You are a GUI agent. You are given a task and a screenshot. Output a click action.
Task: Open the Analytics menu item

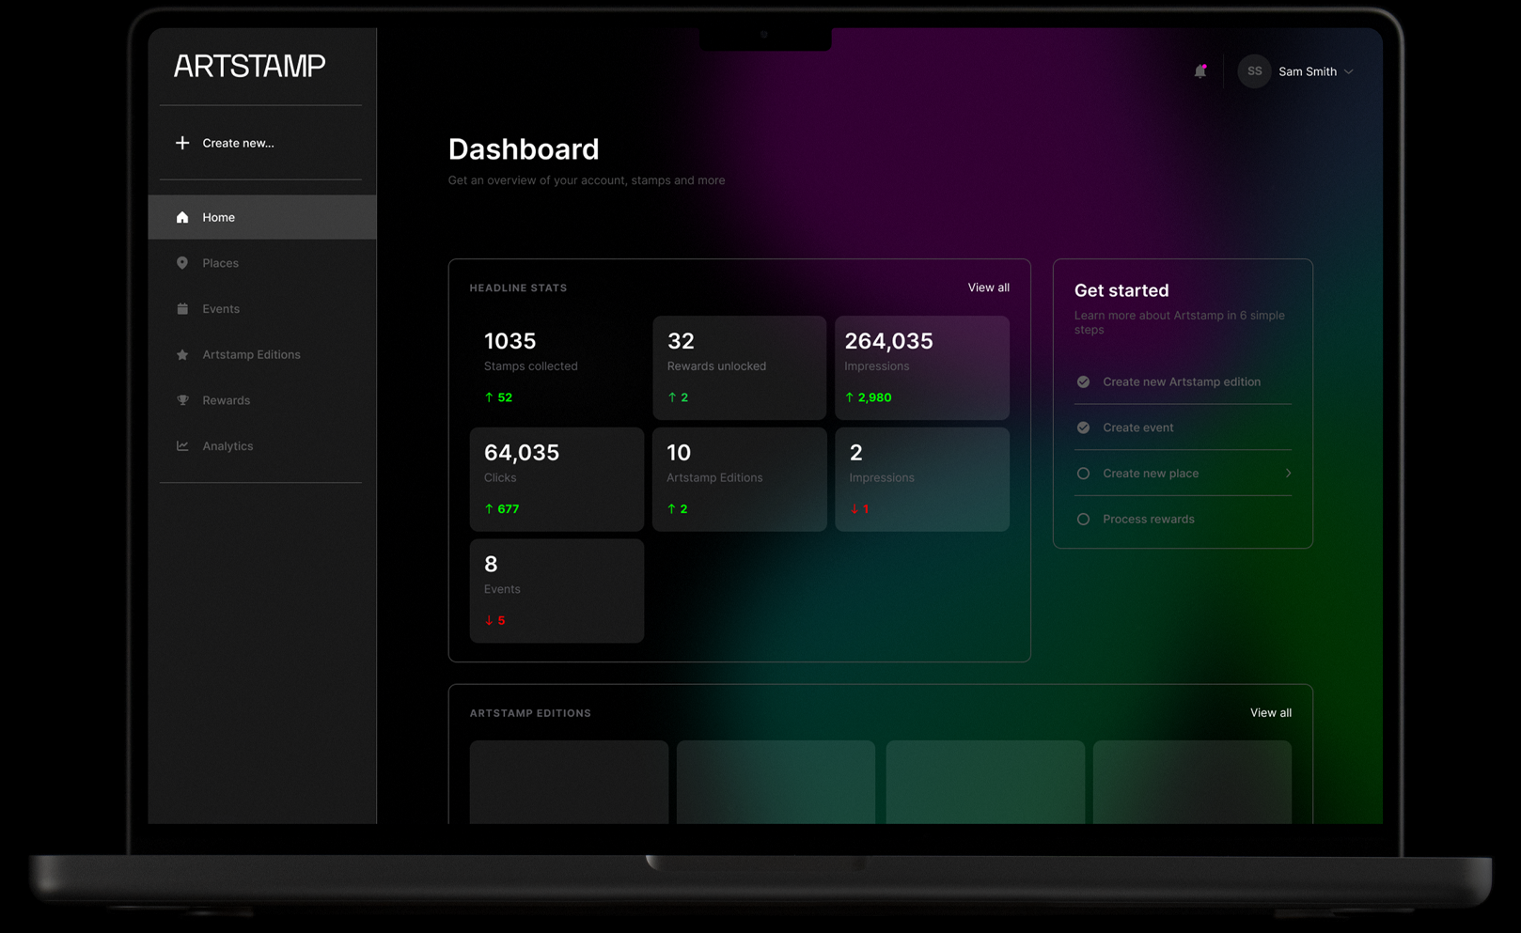click(227, 446)
